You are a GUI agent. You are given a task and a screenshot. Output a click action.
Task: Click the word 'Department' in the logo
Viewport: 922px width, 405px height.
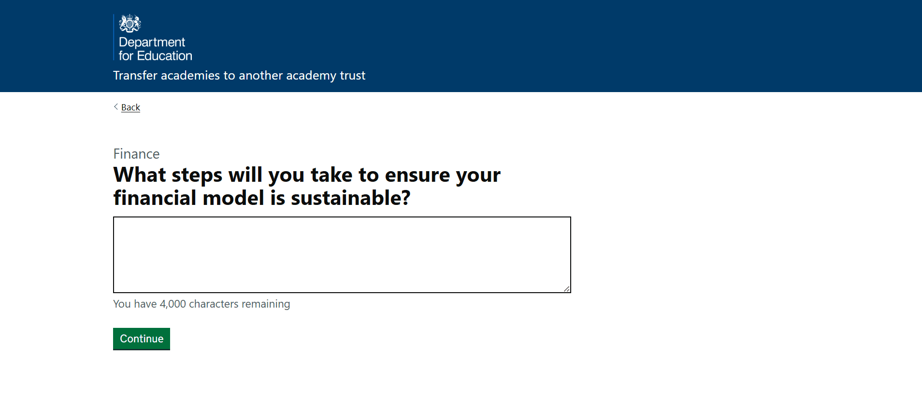pyautogui.click(x=152, y=42)
